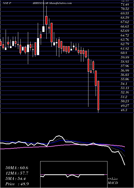Click the 56.99 price axis label
Screen dimensions: 134x188
125,70
